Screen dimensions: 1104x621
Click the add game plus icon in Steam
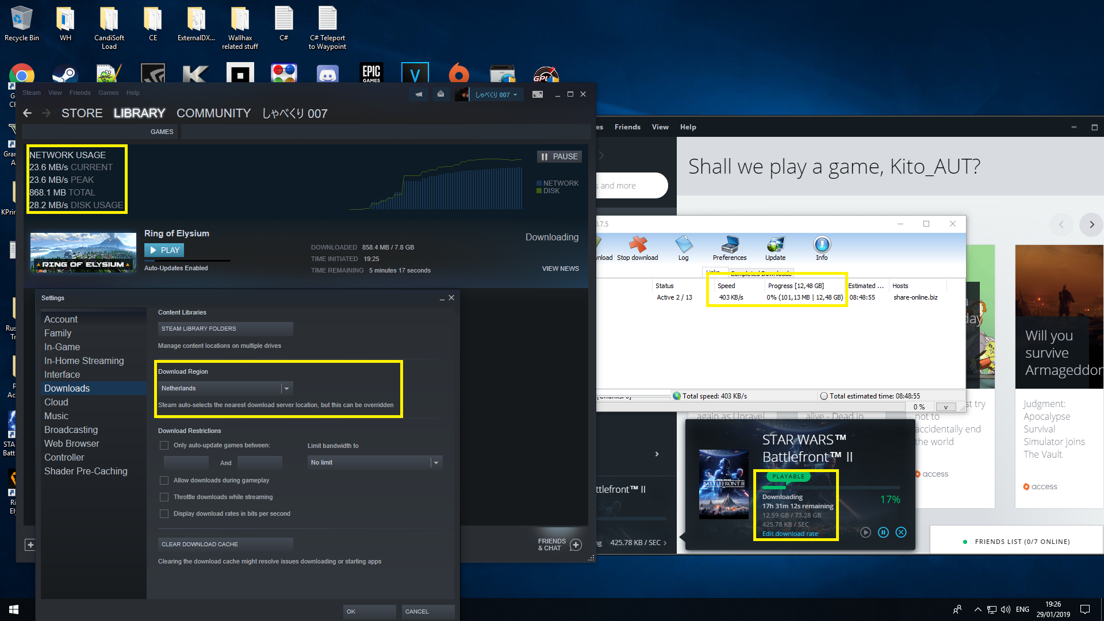tap(30, 545)
